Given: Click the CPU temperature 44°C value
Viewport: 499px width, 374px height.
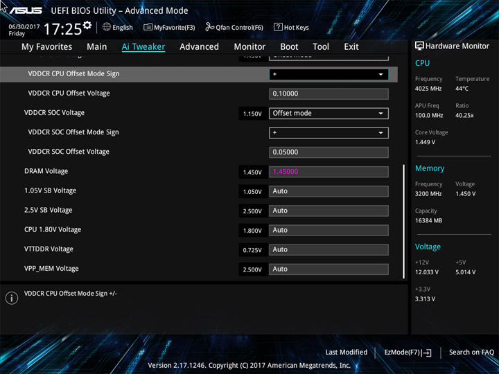Looking at the screenshot, I should 462,89.
